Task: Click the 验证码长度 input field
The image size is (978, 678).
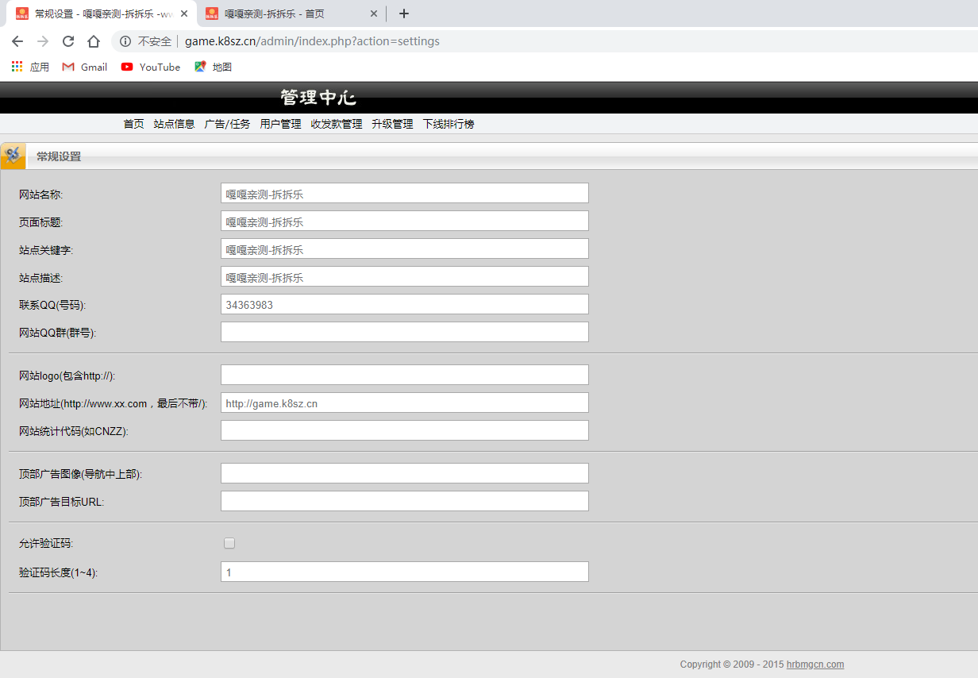Action: point(404,572)
